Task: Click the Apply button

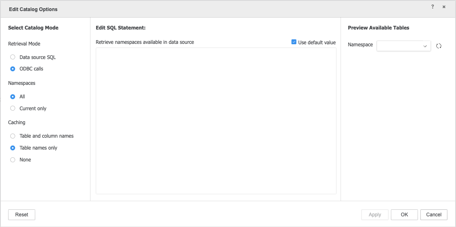Action: coord(375,215)
